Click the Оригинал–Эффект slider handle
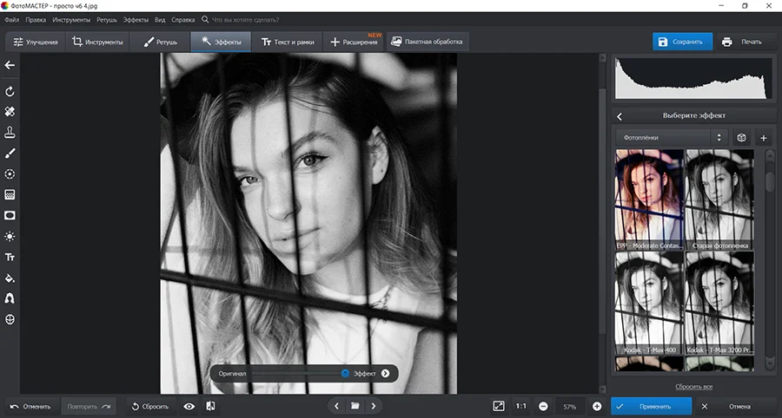Screen dimensions: 782x418 tap(345, 373)
